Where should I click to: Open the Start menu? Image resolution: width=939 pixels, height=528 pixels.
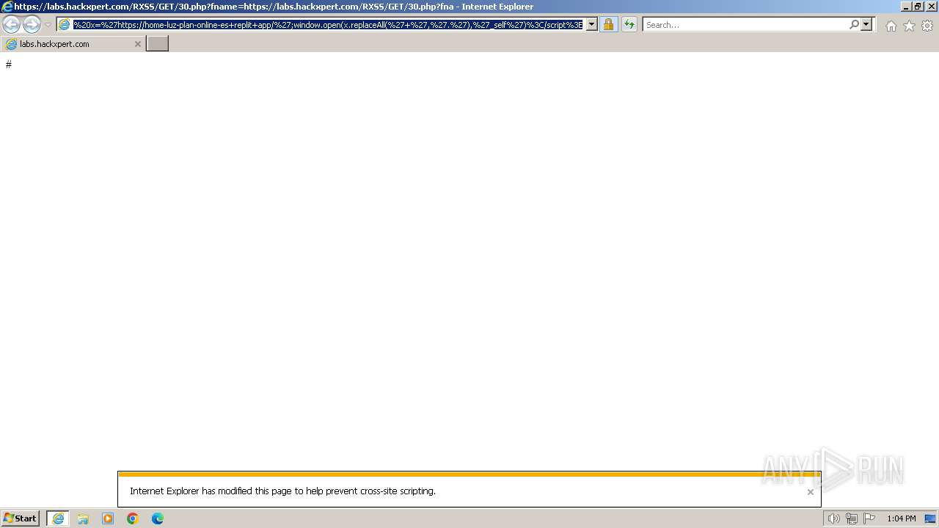tap(21, 518)
